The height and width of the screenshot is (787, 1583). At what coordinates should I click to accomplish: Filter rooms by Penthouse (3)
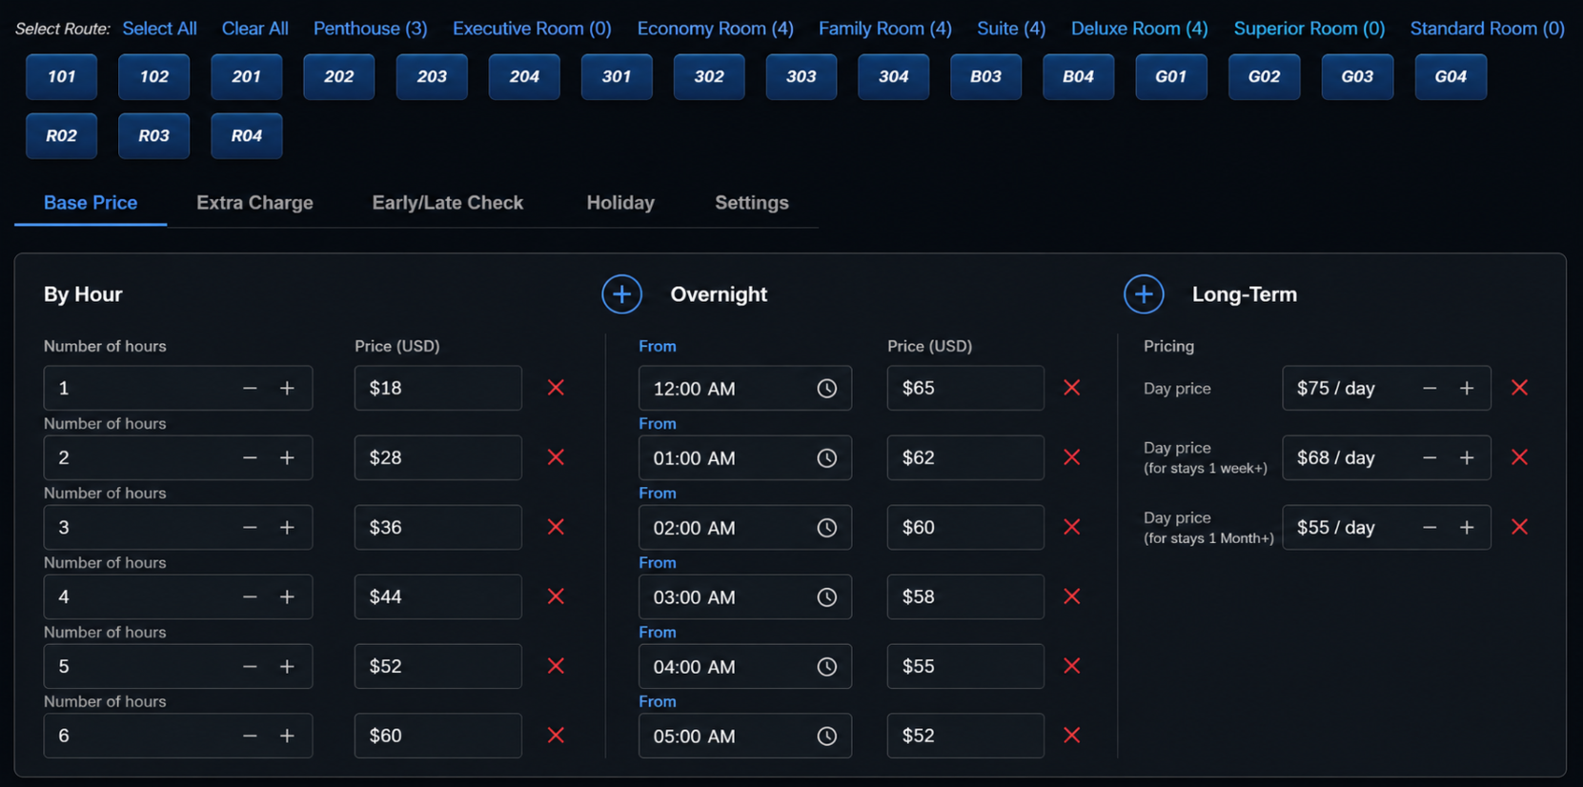(x=370, y=29)
